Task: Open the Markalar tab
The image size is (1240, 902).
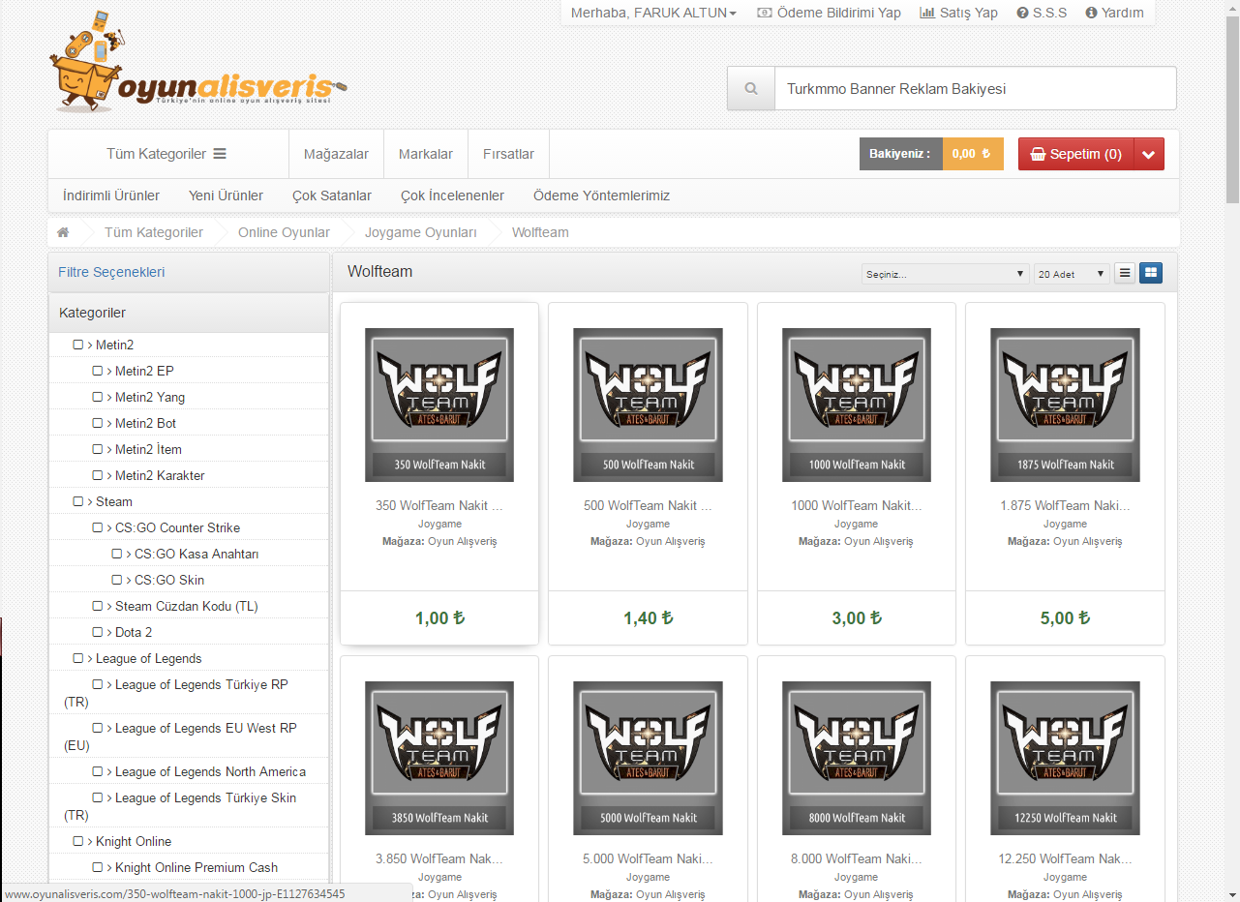Action: (426, 154)
